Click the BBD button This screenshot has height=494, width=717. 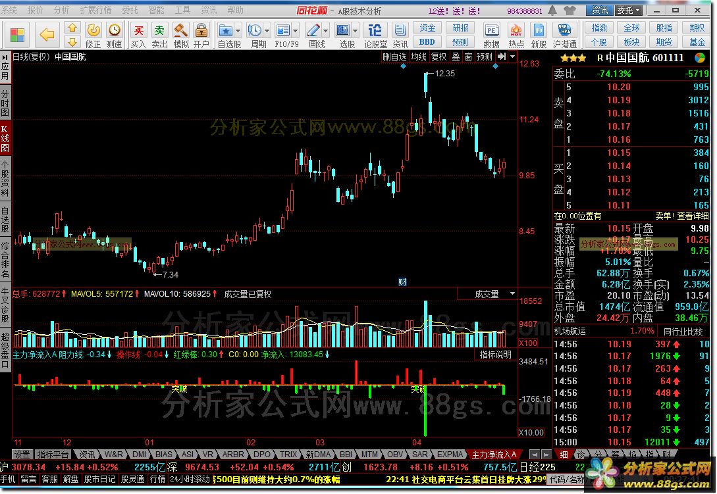427,42
